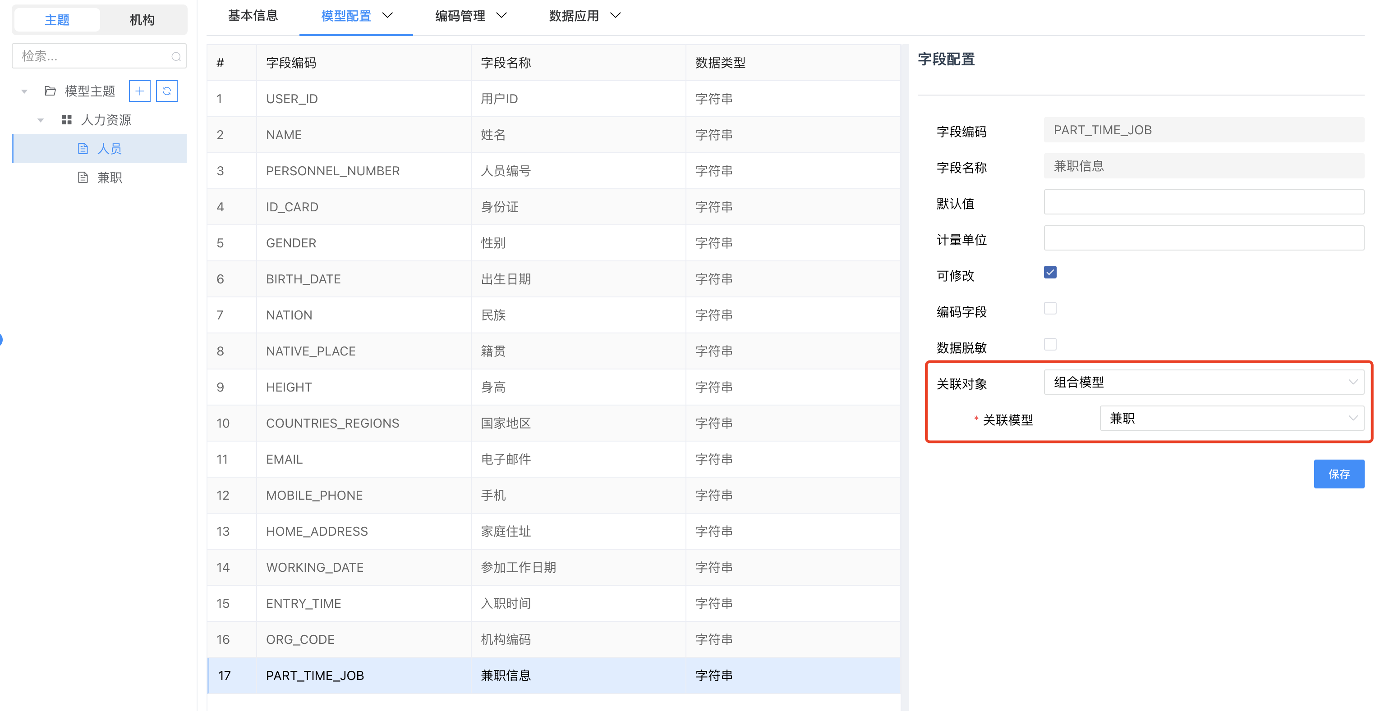Select the HEIGHT row
Viewport: 1380px width, 711px height.
tap(553, 387)
